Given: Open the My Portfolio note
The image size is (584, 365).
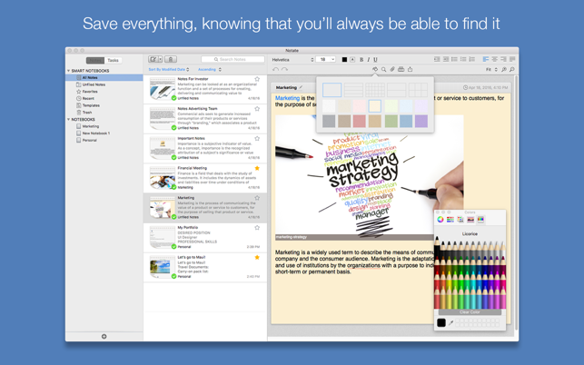Looking at the screenshot, I should (205, 238).
